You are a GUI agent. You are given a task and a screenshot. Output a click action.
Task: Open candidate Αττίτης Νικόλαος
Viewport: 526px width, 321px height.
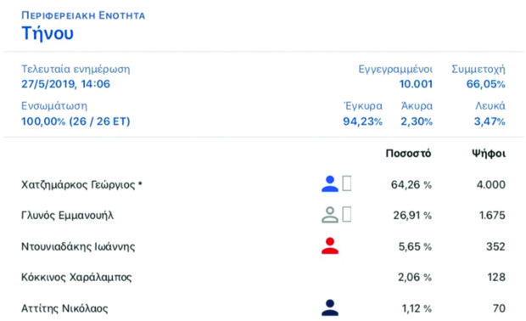coord(64,308)
